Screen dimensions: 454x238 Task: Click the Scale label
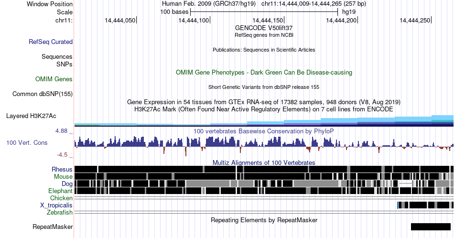point(65,12)
